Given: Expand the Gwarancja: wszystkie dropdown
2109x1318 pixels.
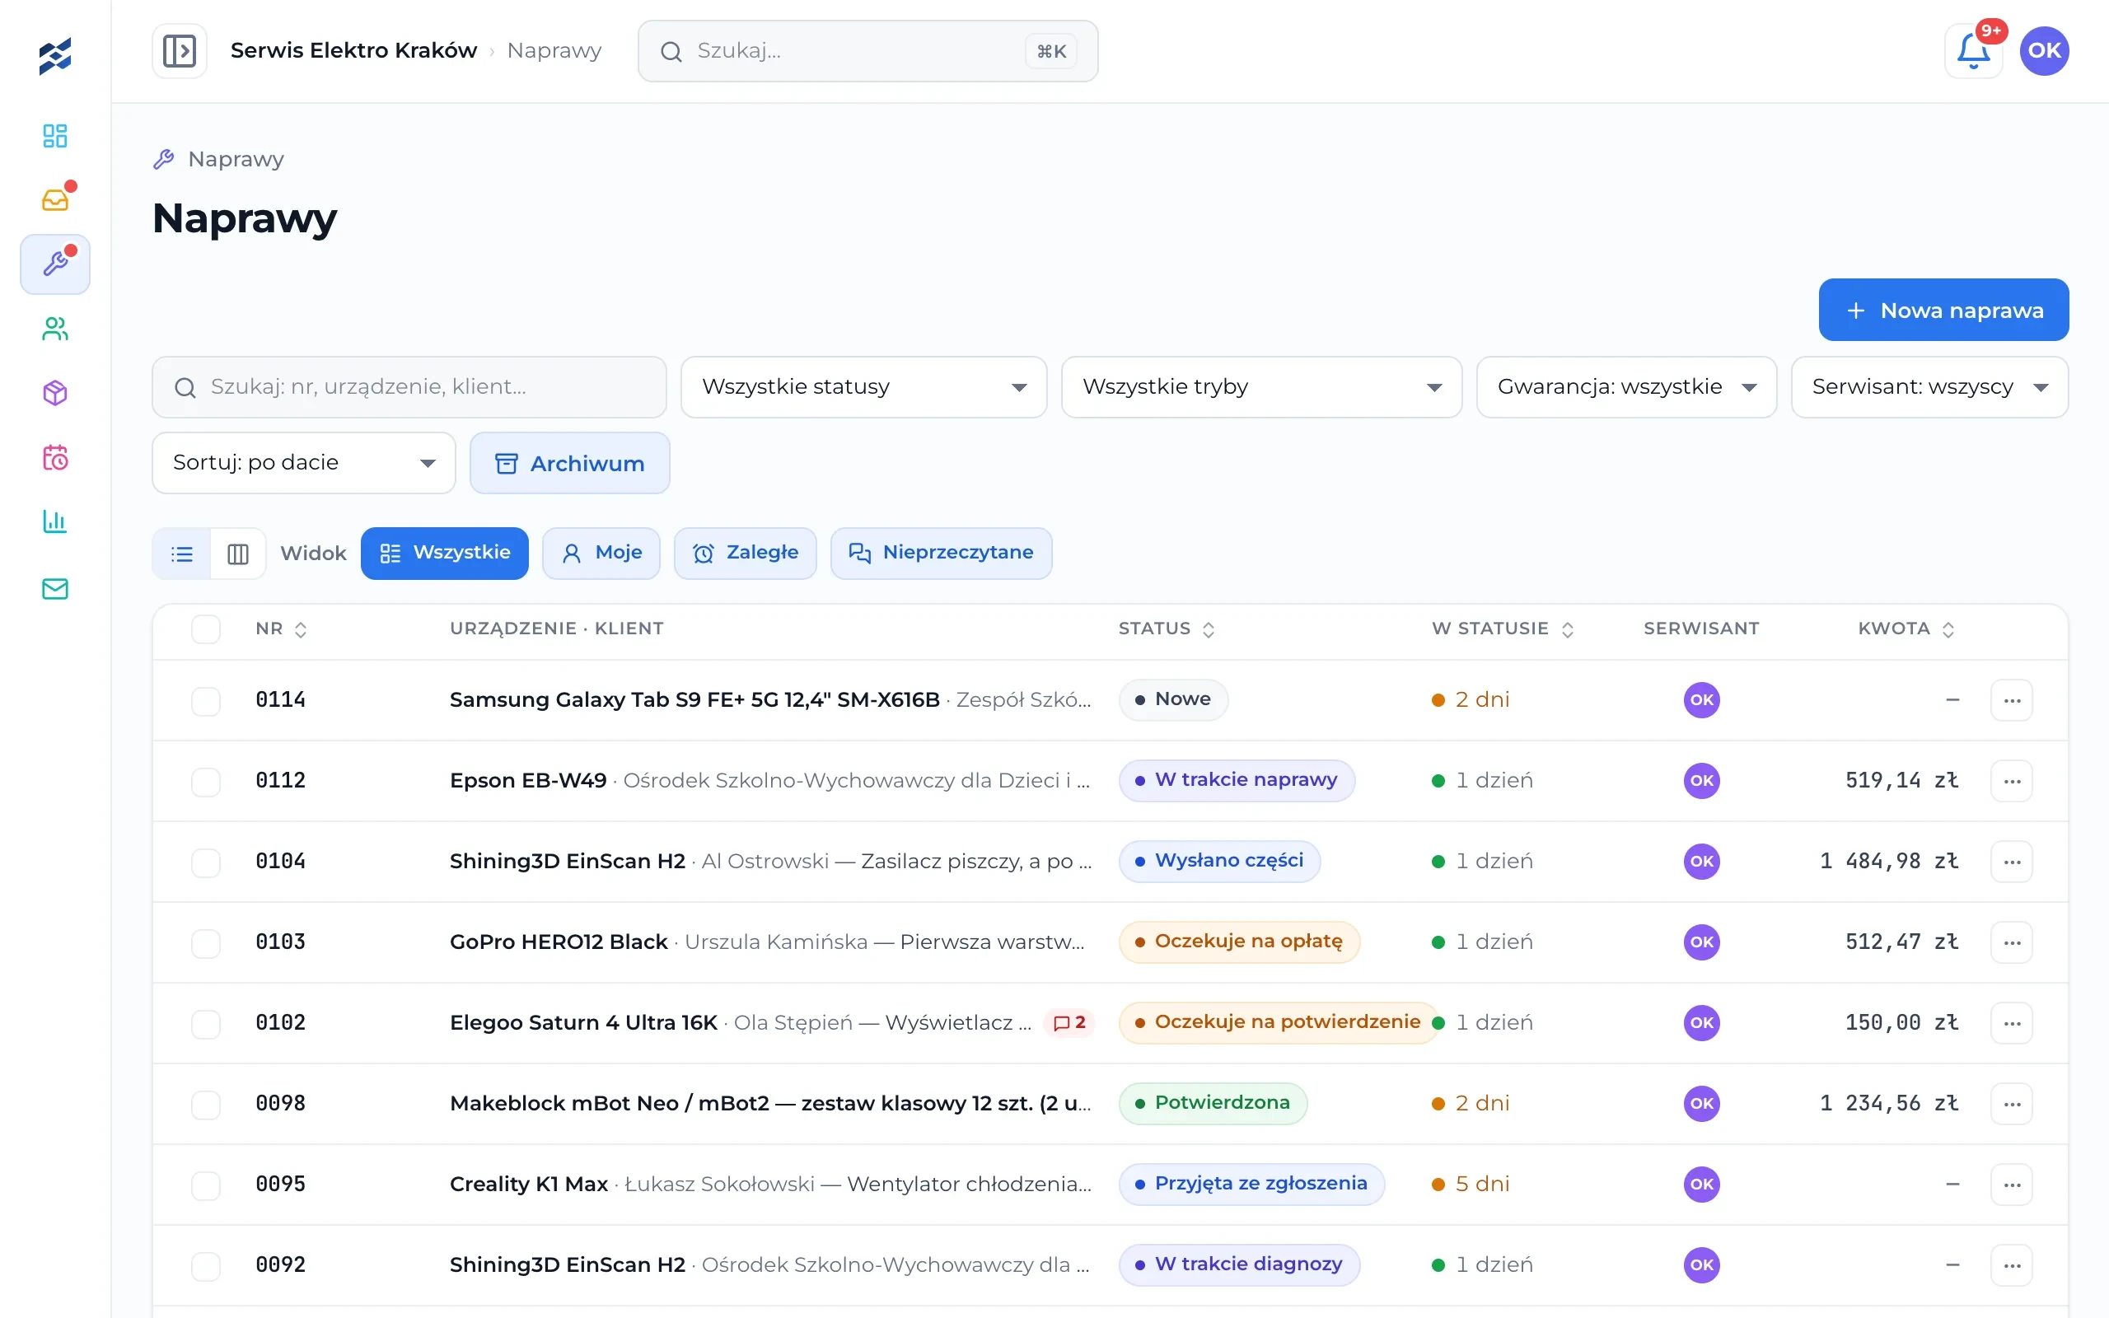Looking at the screenshot, I should click(1625, 387).
